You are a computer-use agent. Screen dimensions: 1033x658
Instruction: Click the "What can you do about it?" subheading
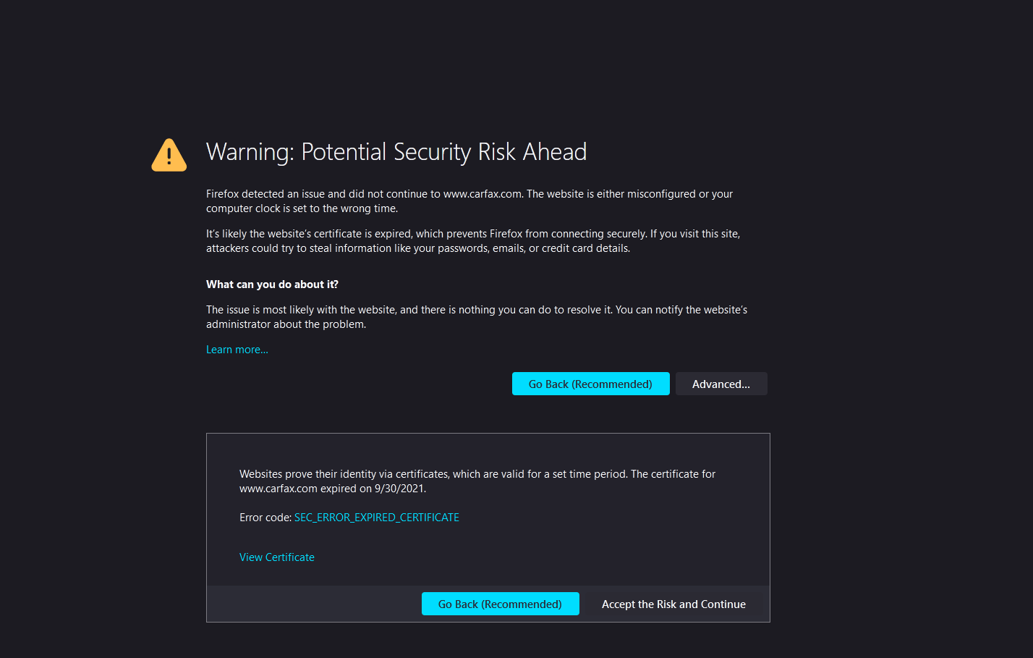click(x=272, y=284)
